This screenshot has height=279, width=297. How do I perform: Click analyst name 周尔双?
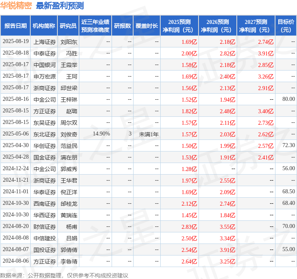pos(69,123)
